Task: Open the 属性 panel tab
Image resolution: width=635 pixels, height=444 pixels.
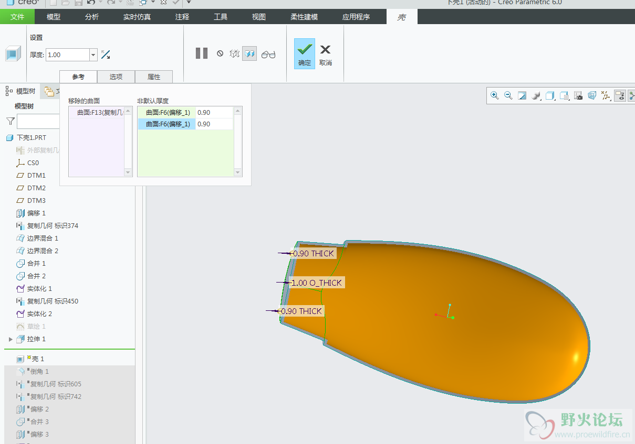Action: click(154, 77)
